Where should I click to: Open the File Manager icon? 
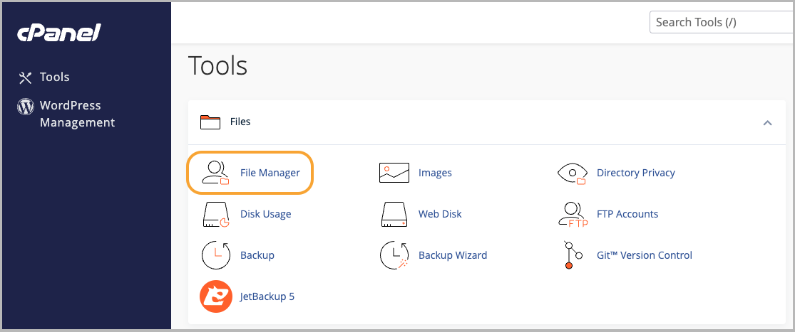[215, 173]
